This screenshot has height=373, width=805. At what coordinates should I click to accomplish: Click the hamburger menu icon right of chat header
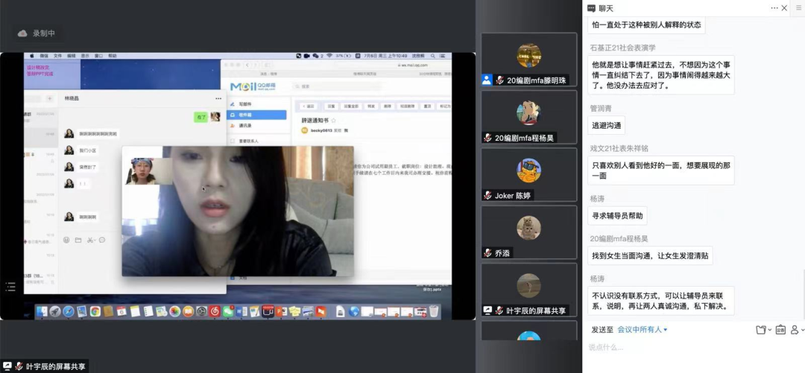799,7
